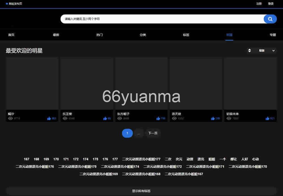Open the 二次元动漫漂亮小姐姐177 tag
The height and width of the screenshot is (196, 283).
141,159
